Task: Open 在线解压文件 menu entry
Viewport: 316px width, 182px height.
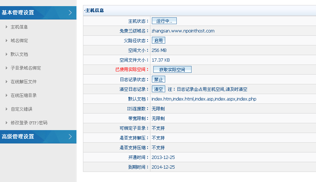Action: (23, 82)
